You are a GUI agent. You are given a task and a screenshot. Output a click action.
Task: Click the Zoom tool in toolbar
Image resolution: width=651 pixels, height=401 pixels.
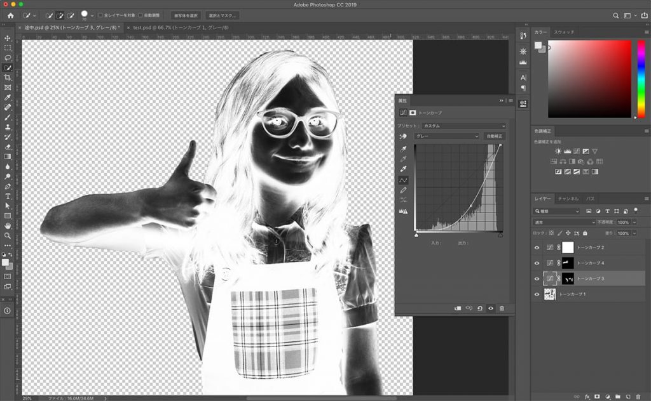(8, 235)
